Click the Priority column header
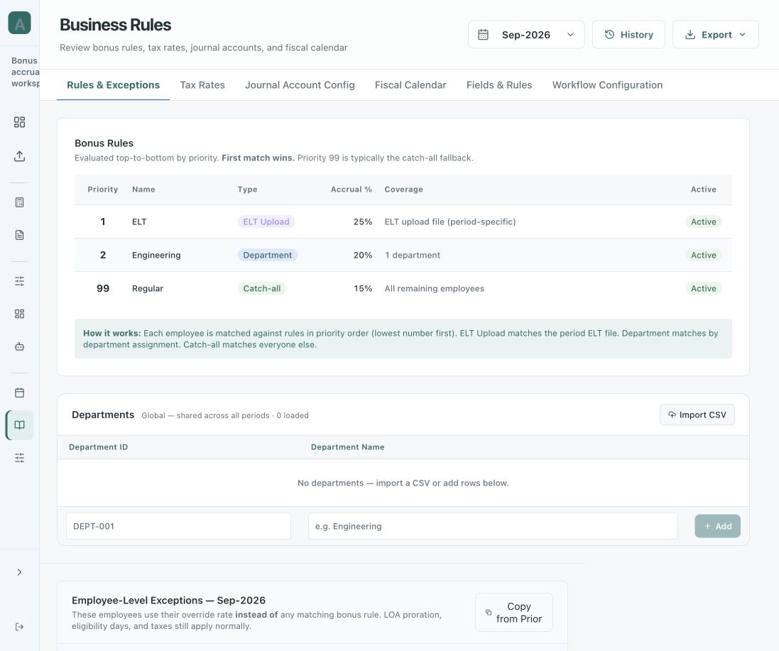Screen dimensions: 779x651 103,189
